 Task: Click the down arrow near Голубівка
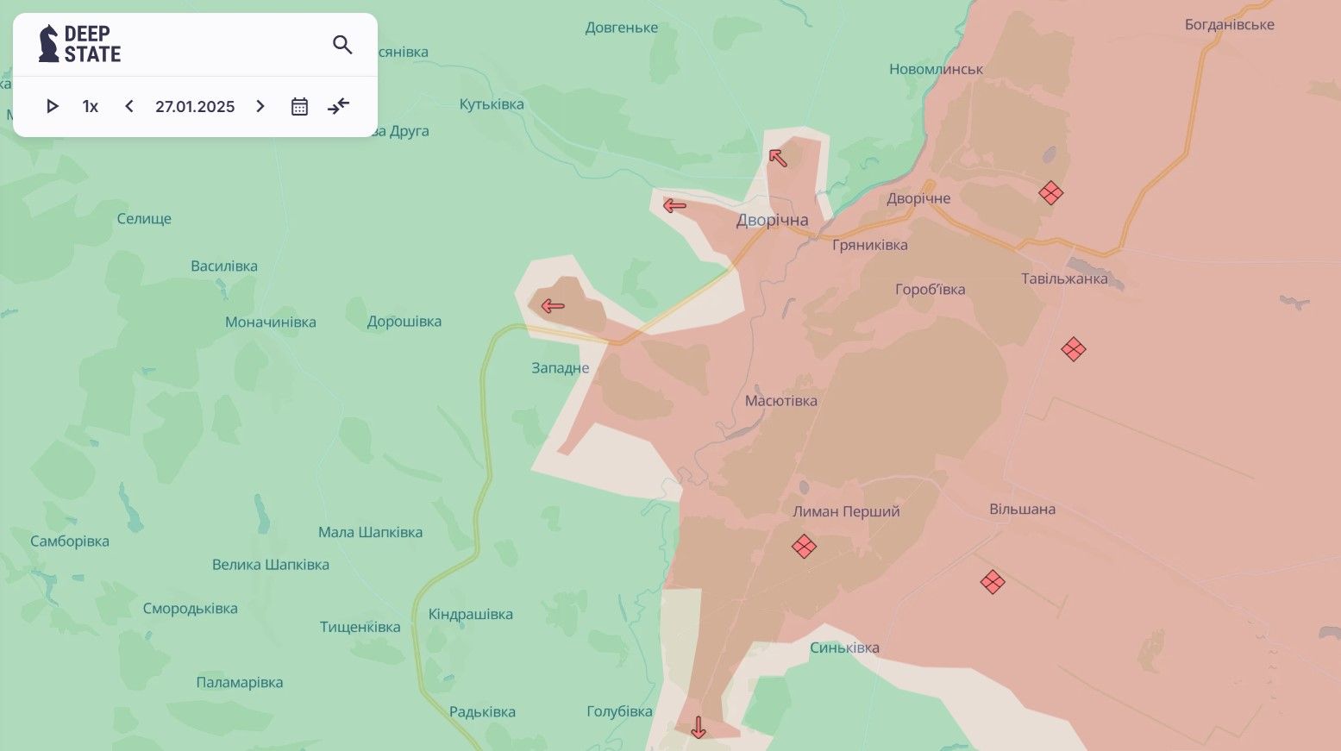point(699,728)
